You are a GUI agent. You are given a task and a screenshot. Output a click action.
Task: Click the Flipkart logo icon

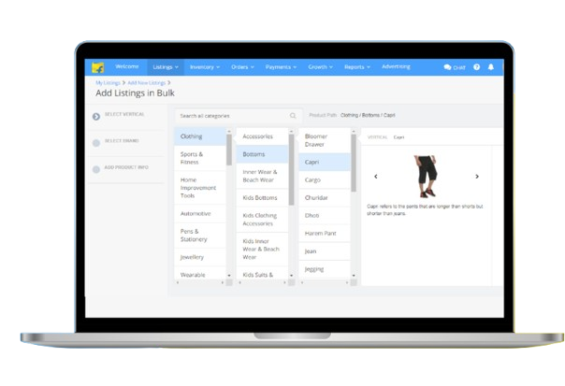[97, 67]
